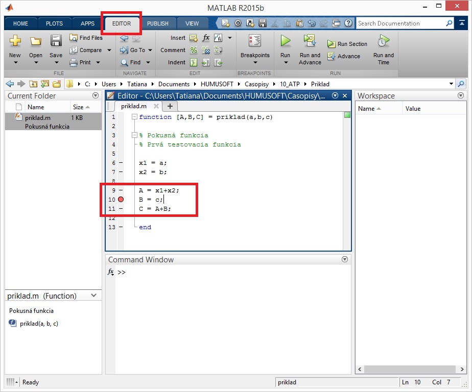
Task: Switch to the VIEW tab
Action: [x=192, y=23]
